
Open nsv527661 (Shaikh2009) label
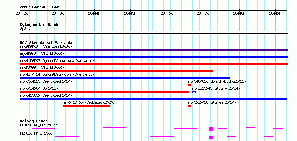pos(42,68)
